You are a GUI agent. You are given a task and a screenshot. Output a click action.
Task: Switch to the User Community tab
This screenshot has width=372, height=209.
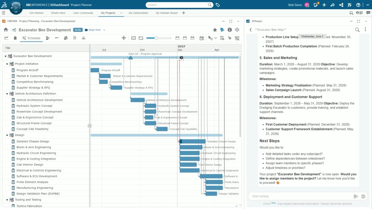tap(83, 13)
